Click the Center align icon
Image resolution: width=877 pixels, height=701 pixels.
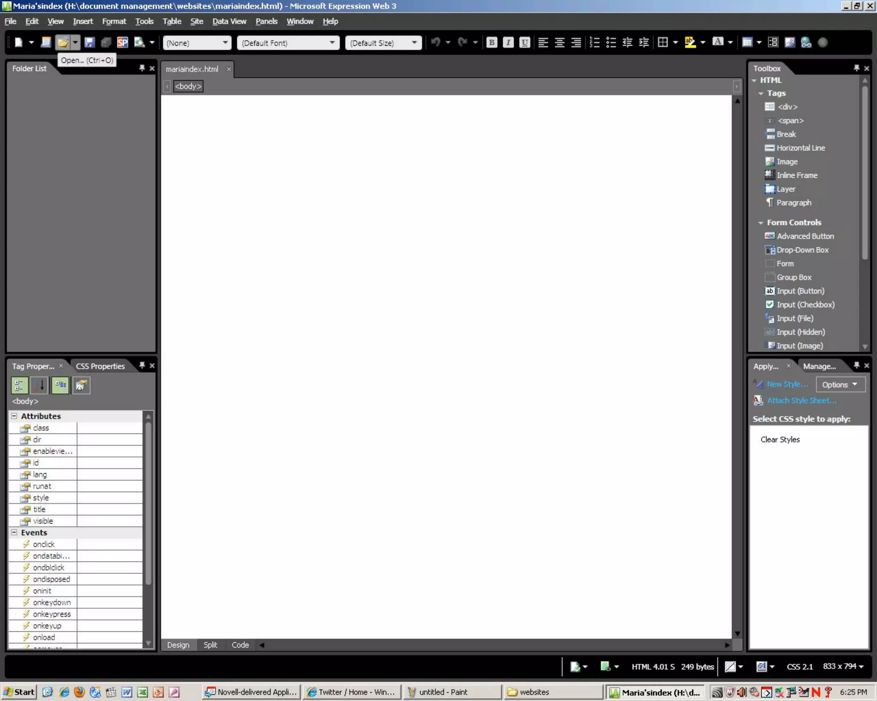click(559, 42)
